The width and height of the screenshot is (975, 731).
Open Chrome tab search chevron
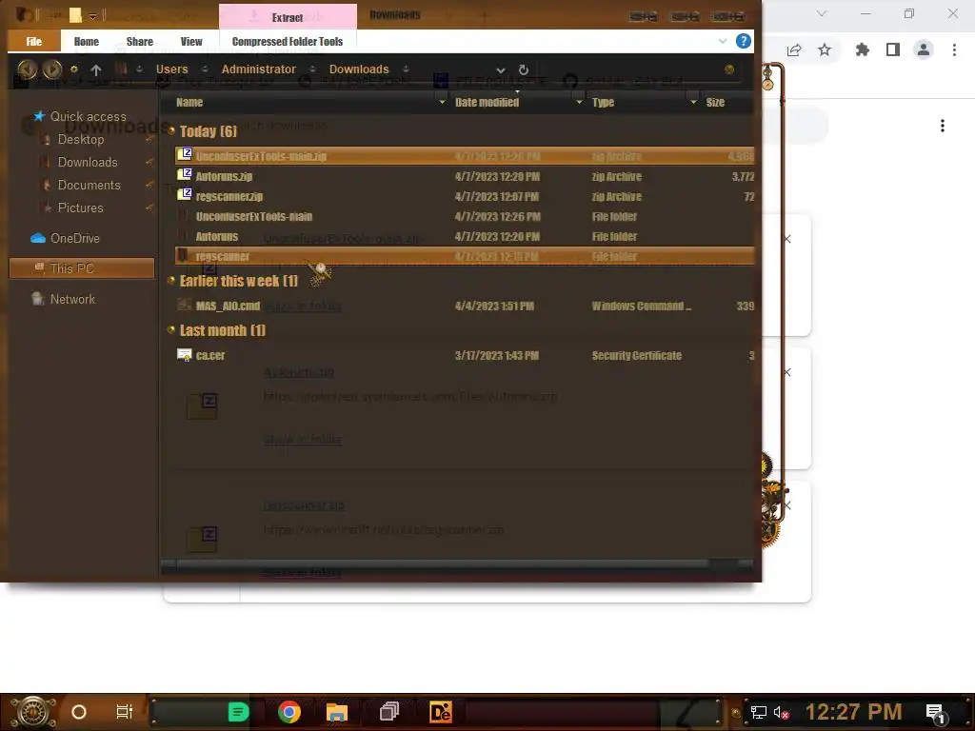(822, 13)
